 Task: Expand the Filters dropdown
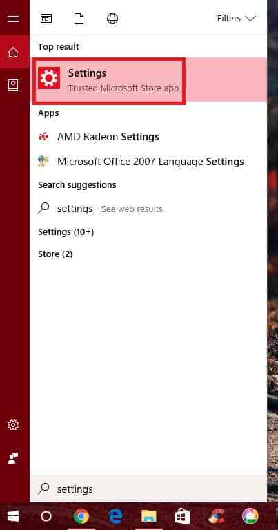(237, 18)
